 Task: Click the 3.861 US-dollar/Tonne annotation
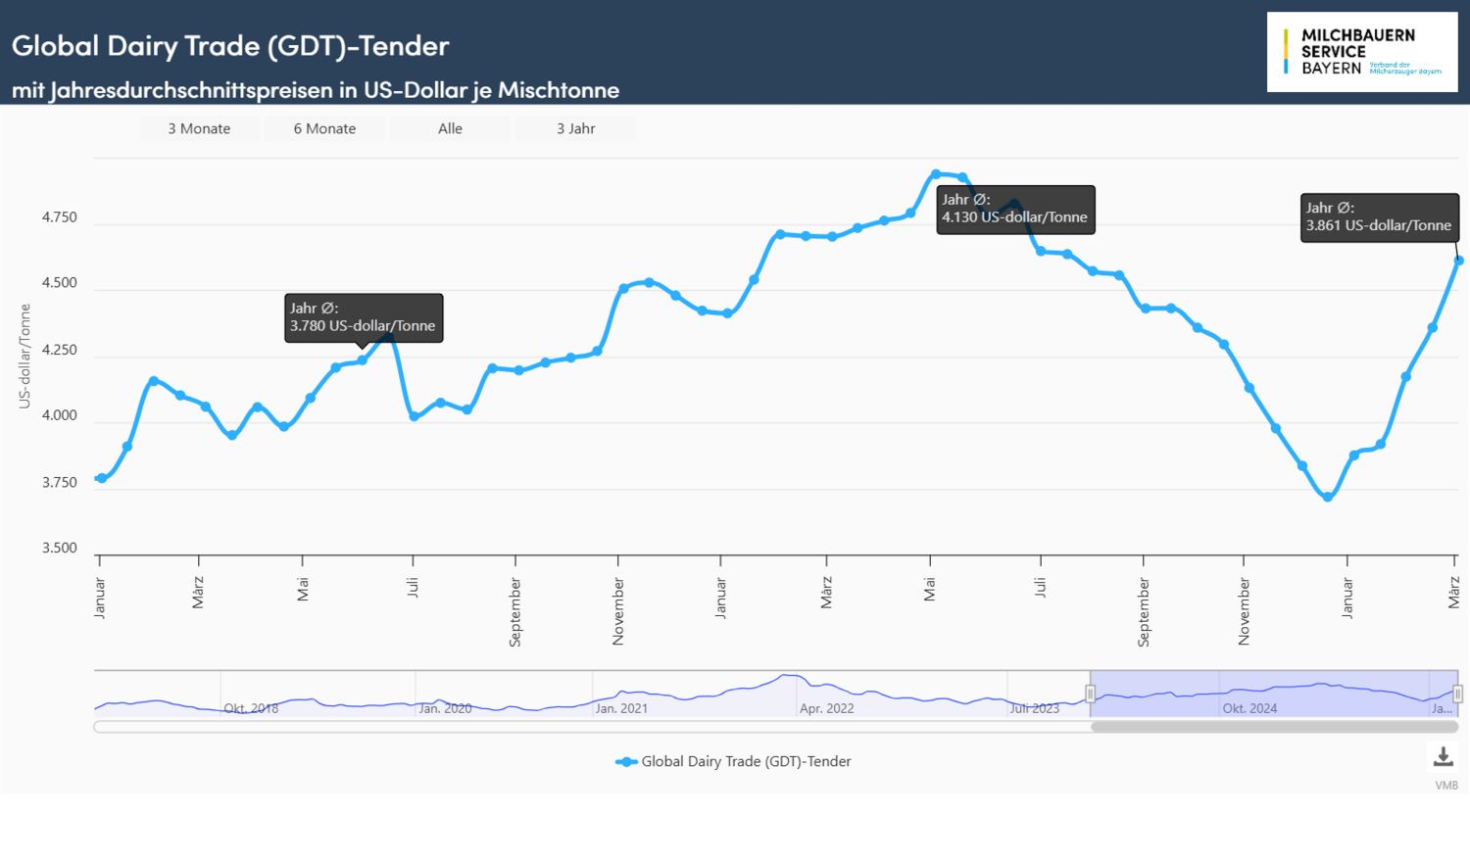coord(1378,217)
